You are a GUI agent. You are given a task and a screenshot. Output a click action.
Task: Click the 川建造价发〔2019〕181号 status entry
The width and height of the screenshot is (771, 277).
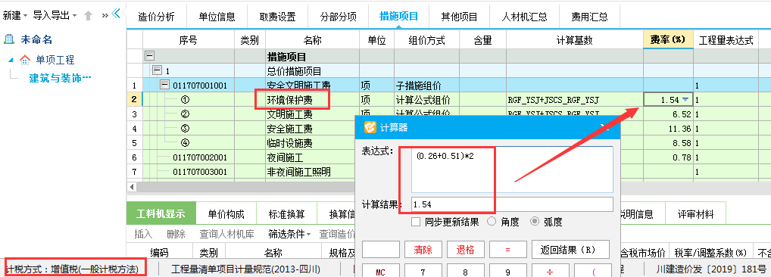(x=711, y=269)
